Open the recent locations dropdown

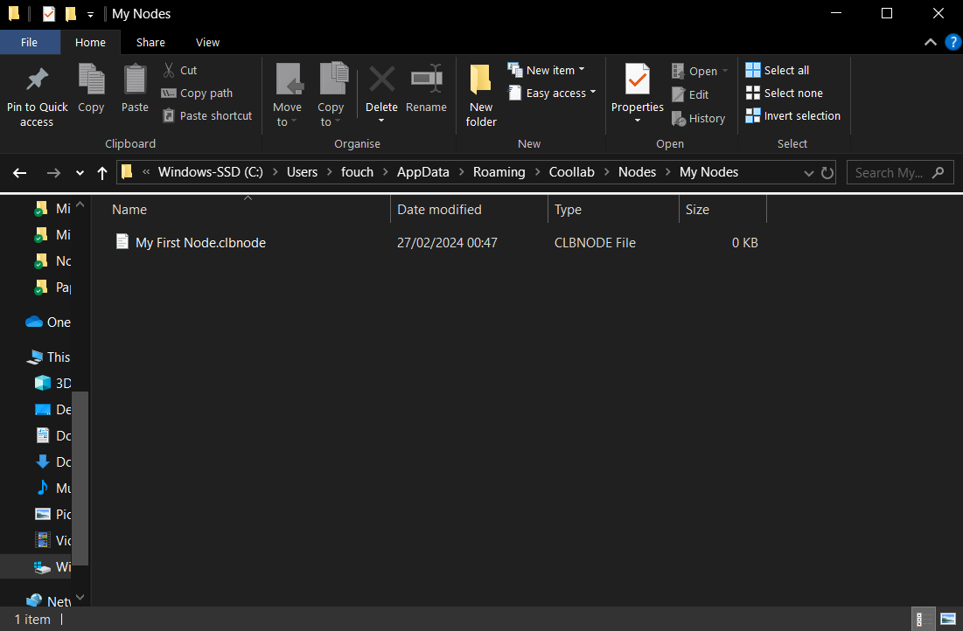(80, 173)
